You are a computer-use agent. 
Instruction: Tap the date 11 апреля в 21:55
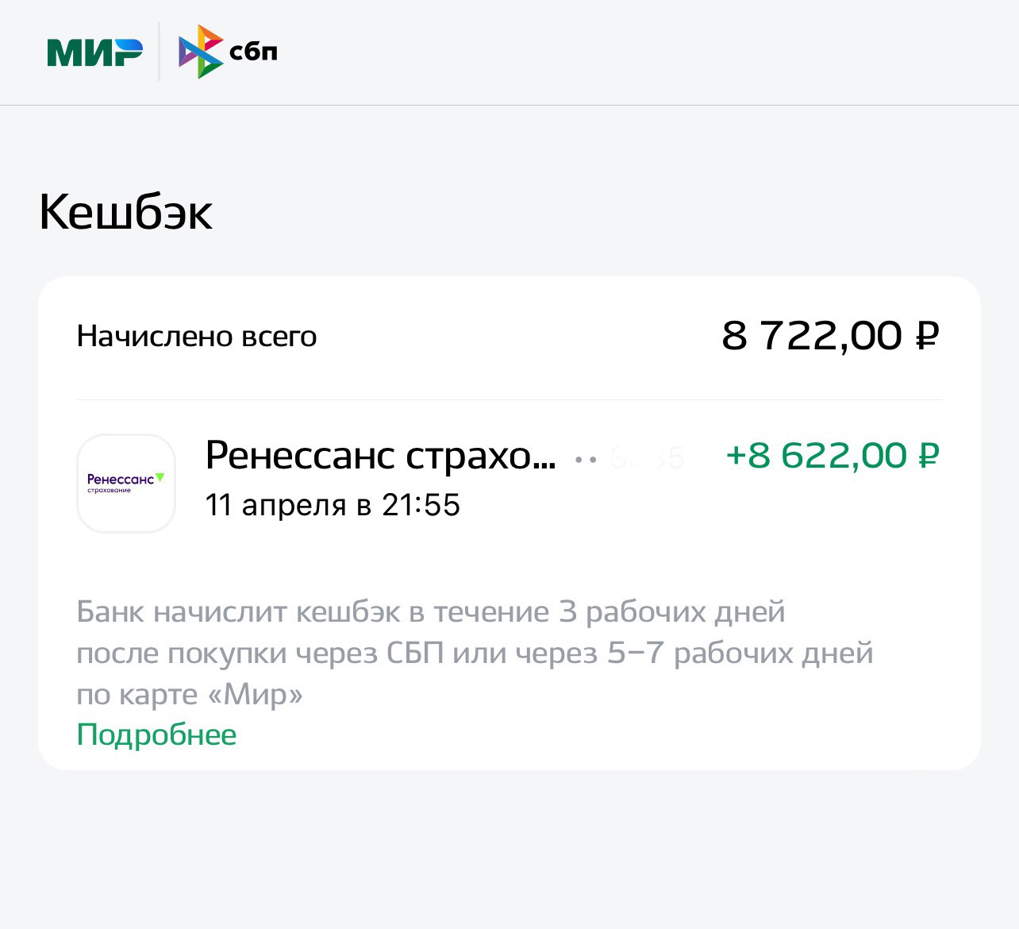(x=333, y=505)
